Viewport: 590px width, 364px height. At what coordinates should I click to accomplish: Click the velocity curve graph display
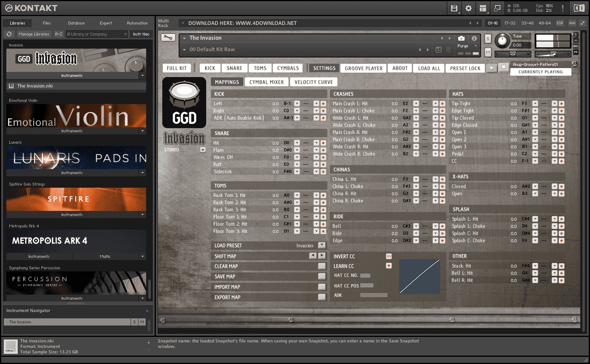coord(419,276)
